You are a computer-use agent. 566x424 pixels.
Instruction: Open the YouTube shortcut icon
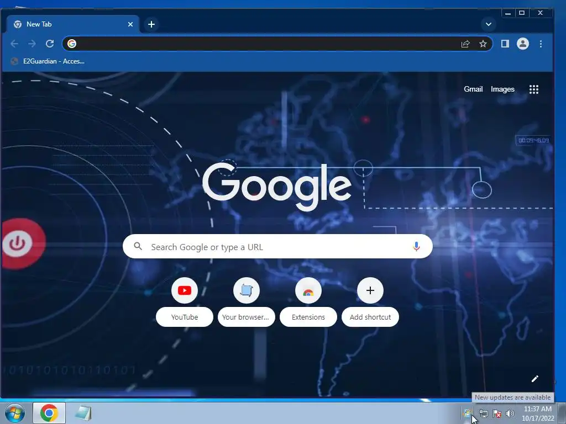point(185,290)
